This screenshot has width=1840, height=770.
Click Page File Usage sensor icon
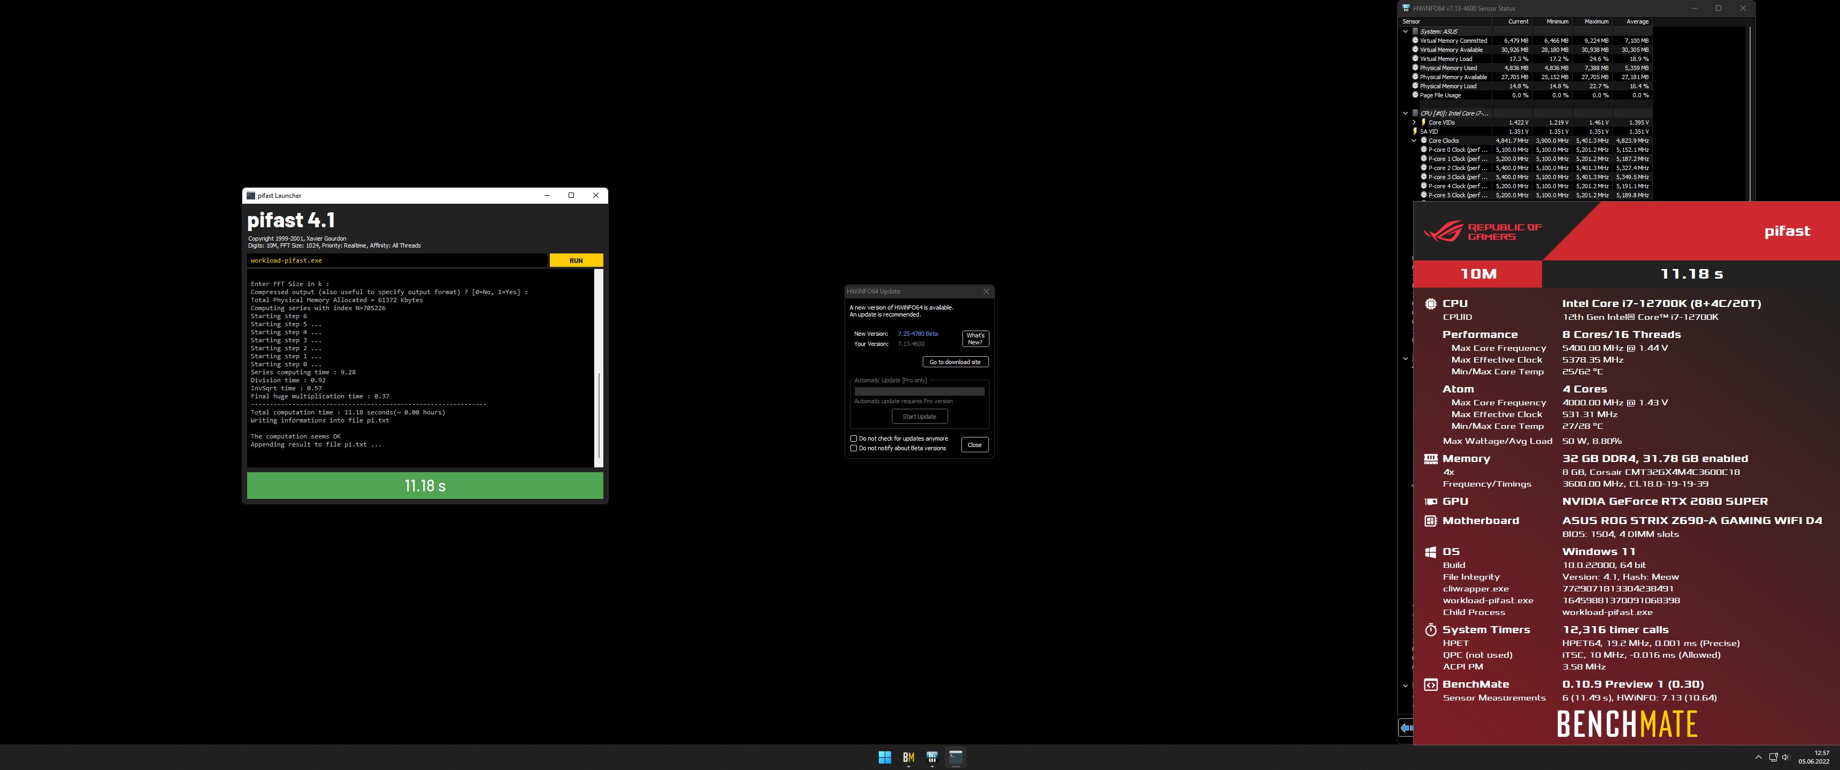(1415, 95)
